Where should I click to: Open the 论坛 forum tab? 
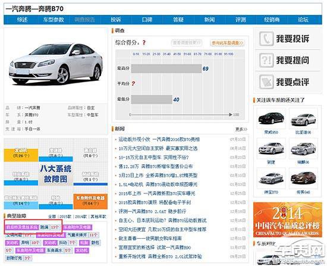click(303, 20)
